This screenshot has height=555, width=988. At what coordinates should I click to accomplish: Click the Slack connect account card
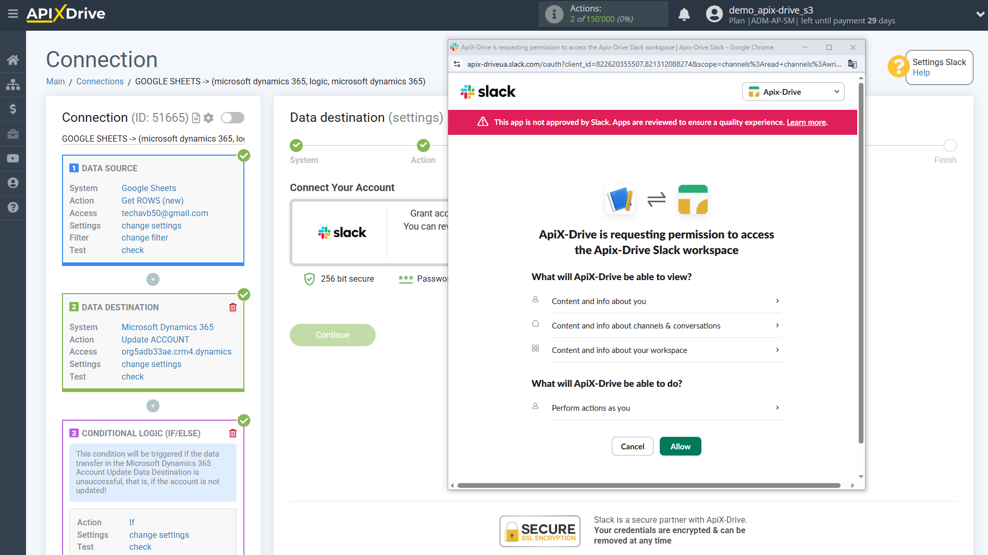coord(369,232)
